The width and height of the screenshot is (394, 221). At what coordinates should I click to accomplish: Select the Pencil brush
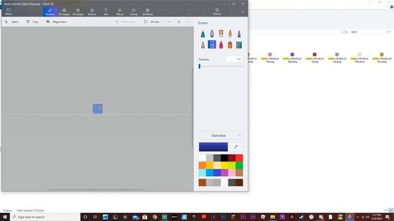click(x=203, y=45)
